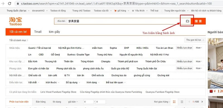Select brand 'IKEA / IKEA'
The width and height of the screenshot is (223, 108).
coord(142,48)
